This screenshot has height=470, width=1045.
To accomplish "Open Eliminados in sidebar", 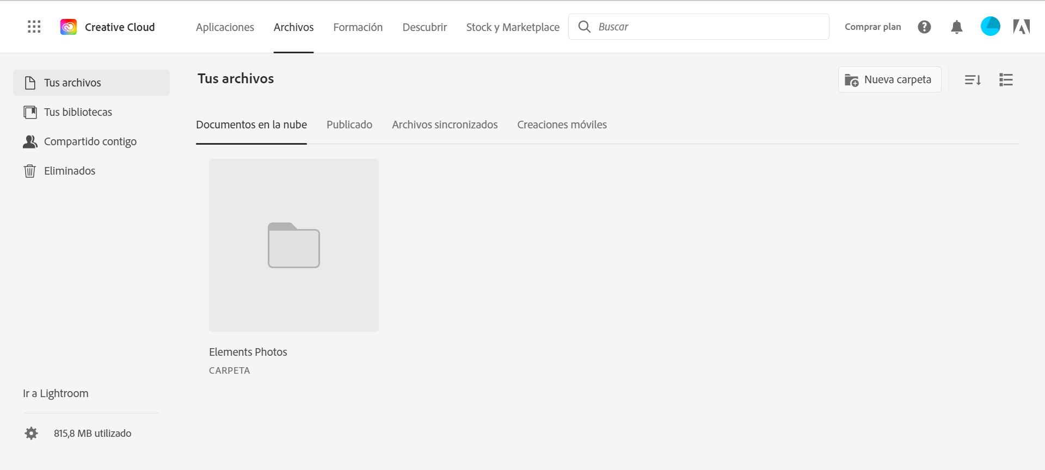I will [x=91, y=171].
